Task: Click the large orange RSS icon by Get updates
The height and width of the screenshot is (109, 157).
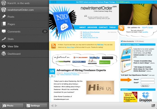Action: point(121,28)
